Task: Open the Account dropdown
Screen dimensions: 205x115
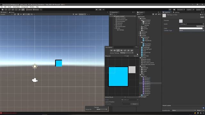Action: tap(181, 10)
